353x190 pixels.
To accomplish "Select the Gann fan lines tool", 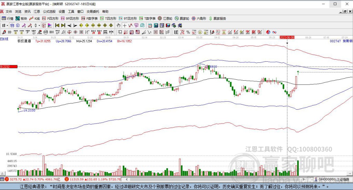I will [x=125, y=32].
